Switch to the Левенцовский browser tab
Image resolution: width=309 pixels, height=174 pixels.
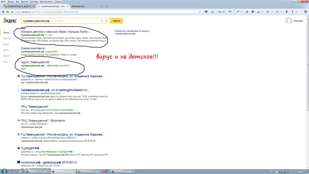[87, 6]
